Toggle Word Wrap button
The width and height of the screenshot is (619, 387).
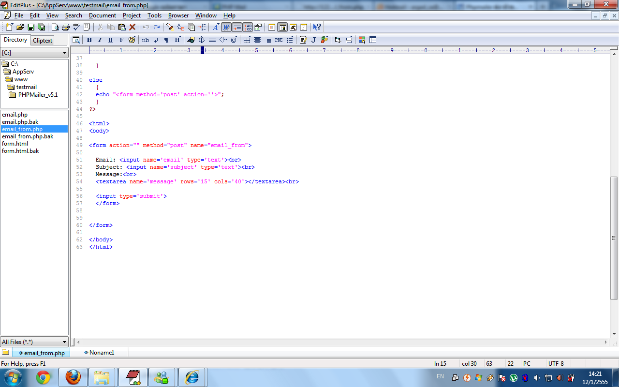tap(226, 27)
